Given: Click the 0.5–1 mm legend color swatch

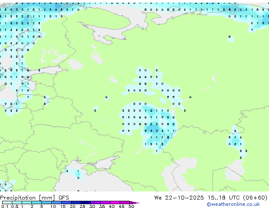Looking at the screenshot, I should click(17, 202).
